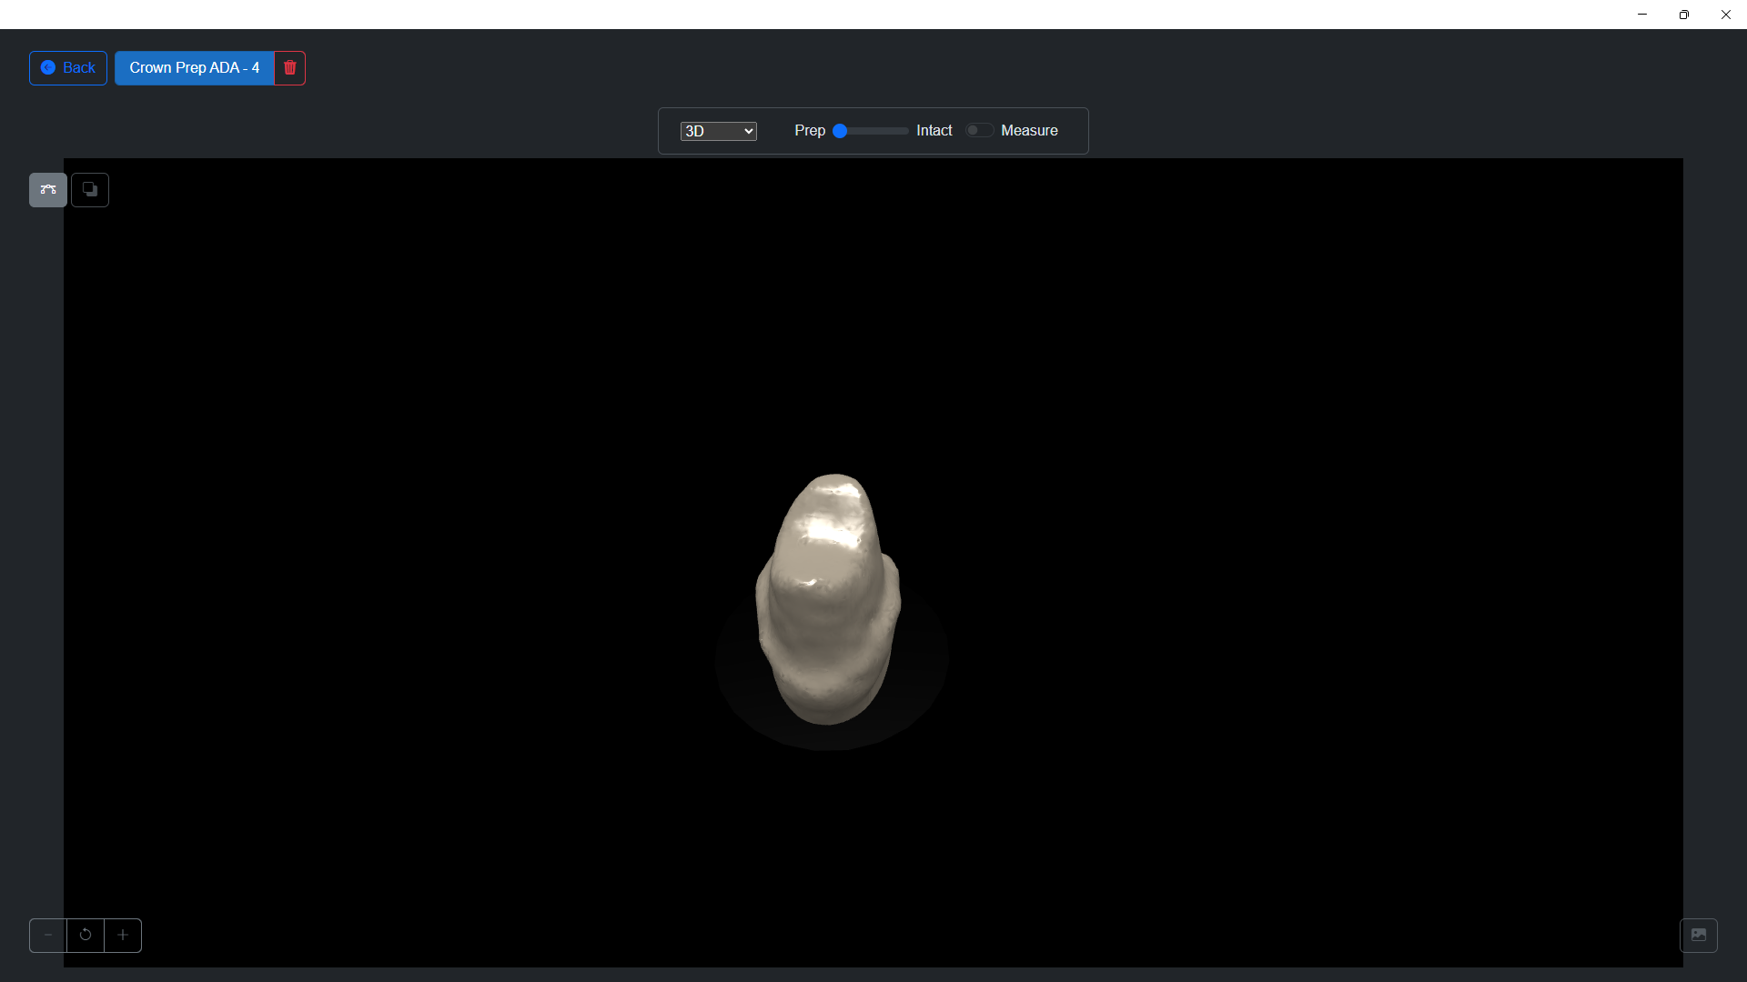
Task: Go back using the Back button
Action: pyautogui.click(x=68, y=68)
